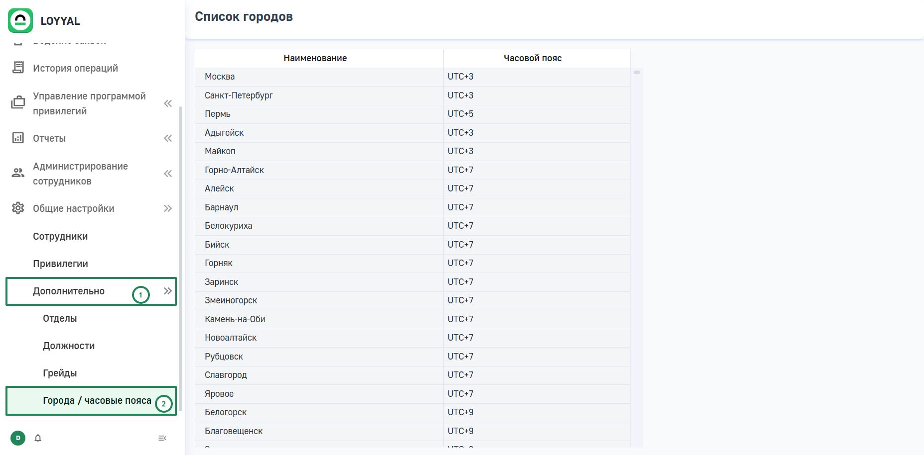This screenshot has height=455, width=924.
Task: Click the operations history receipt icon
Action: (18, 68)
